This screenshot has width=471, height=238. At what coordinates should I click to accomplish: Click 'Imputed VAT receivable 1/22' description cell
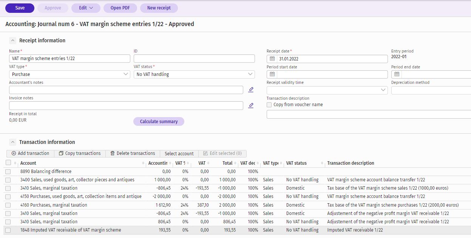pyautogui.click(x=355, y=230)
